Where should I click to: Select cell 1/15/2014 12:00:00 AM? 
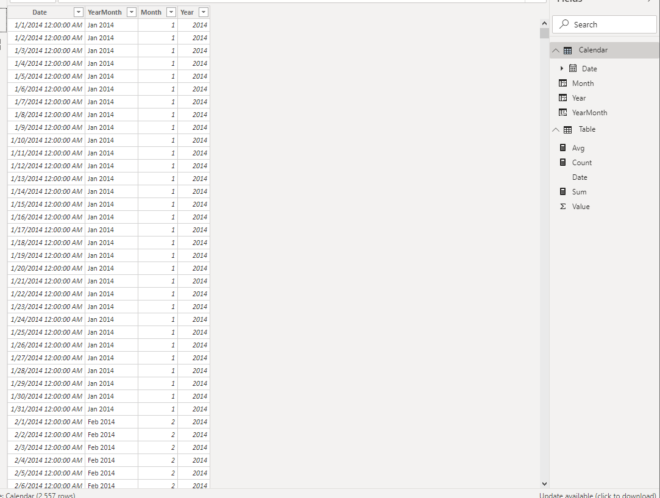(x=46, y=204)
